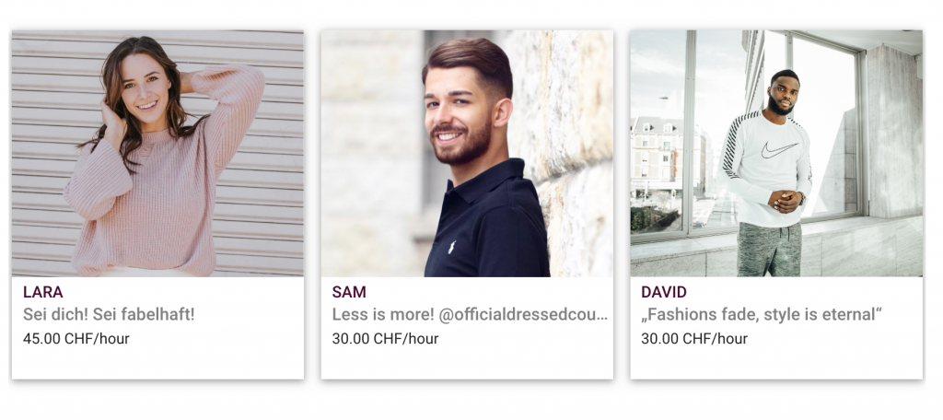The image size is (943, 420).
Task: Click the LARA name heading
Action: pyautogui.click(x=42, y=293)
